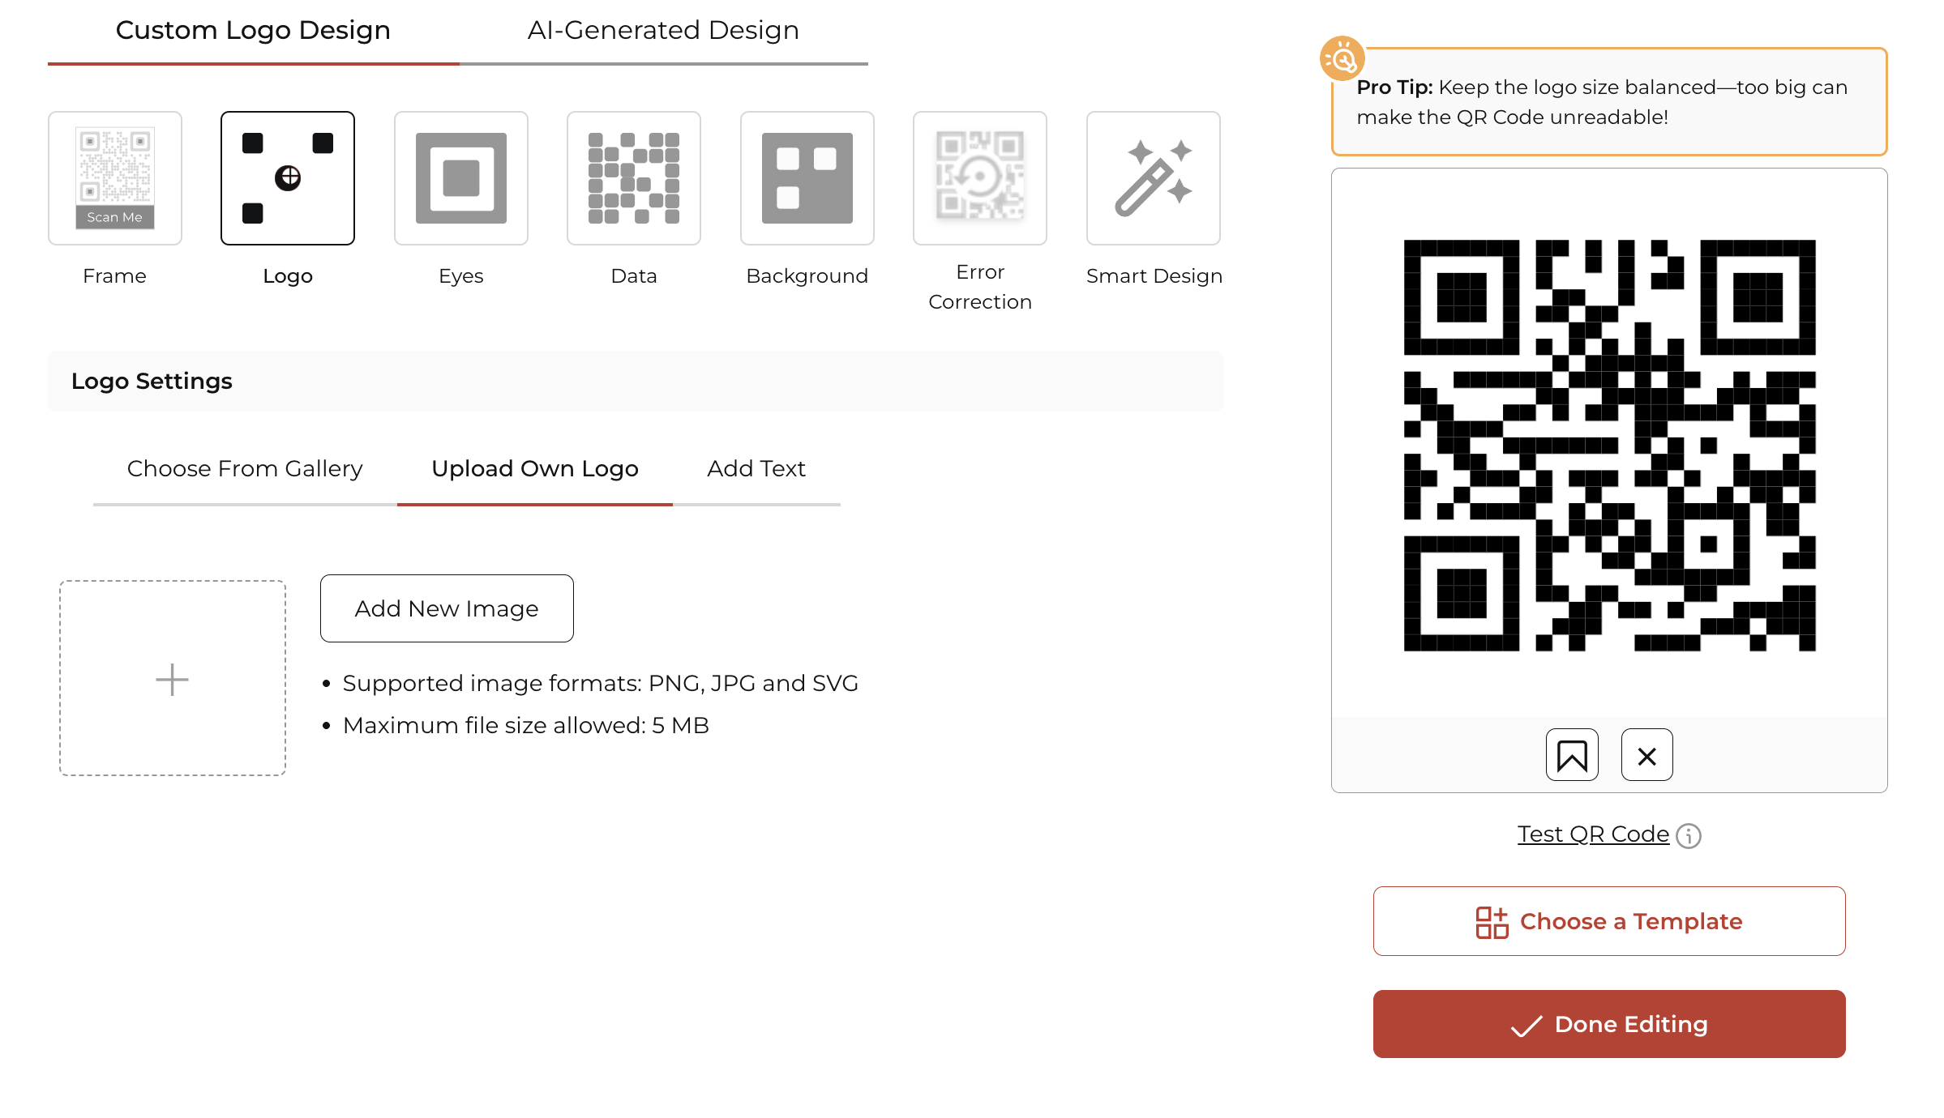Click the QR code preview image
This screenshot has width=1944, height=1118.
1609,445
